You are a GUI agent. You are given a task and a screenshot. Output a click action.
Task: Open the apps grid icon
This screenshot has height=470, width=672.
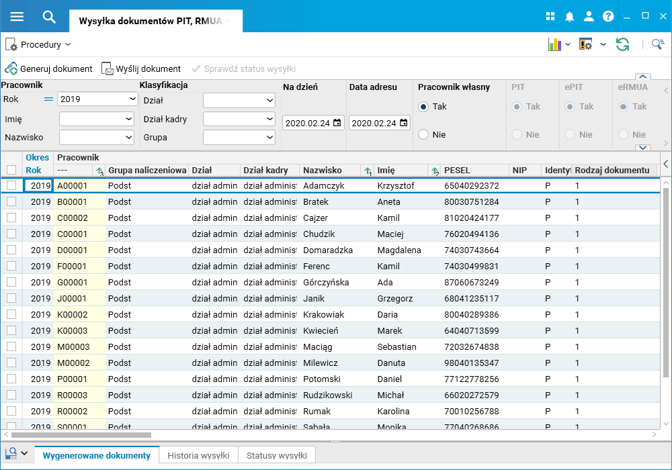(x=550, y=17)
